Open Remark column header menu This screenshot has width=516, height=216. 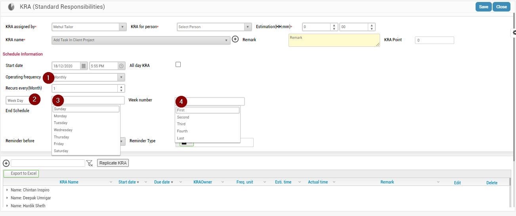[438, 182]
